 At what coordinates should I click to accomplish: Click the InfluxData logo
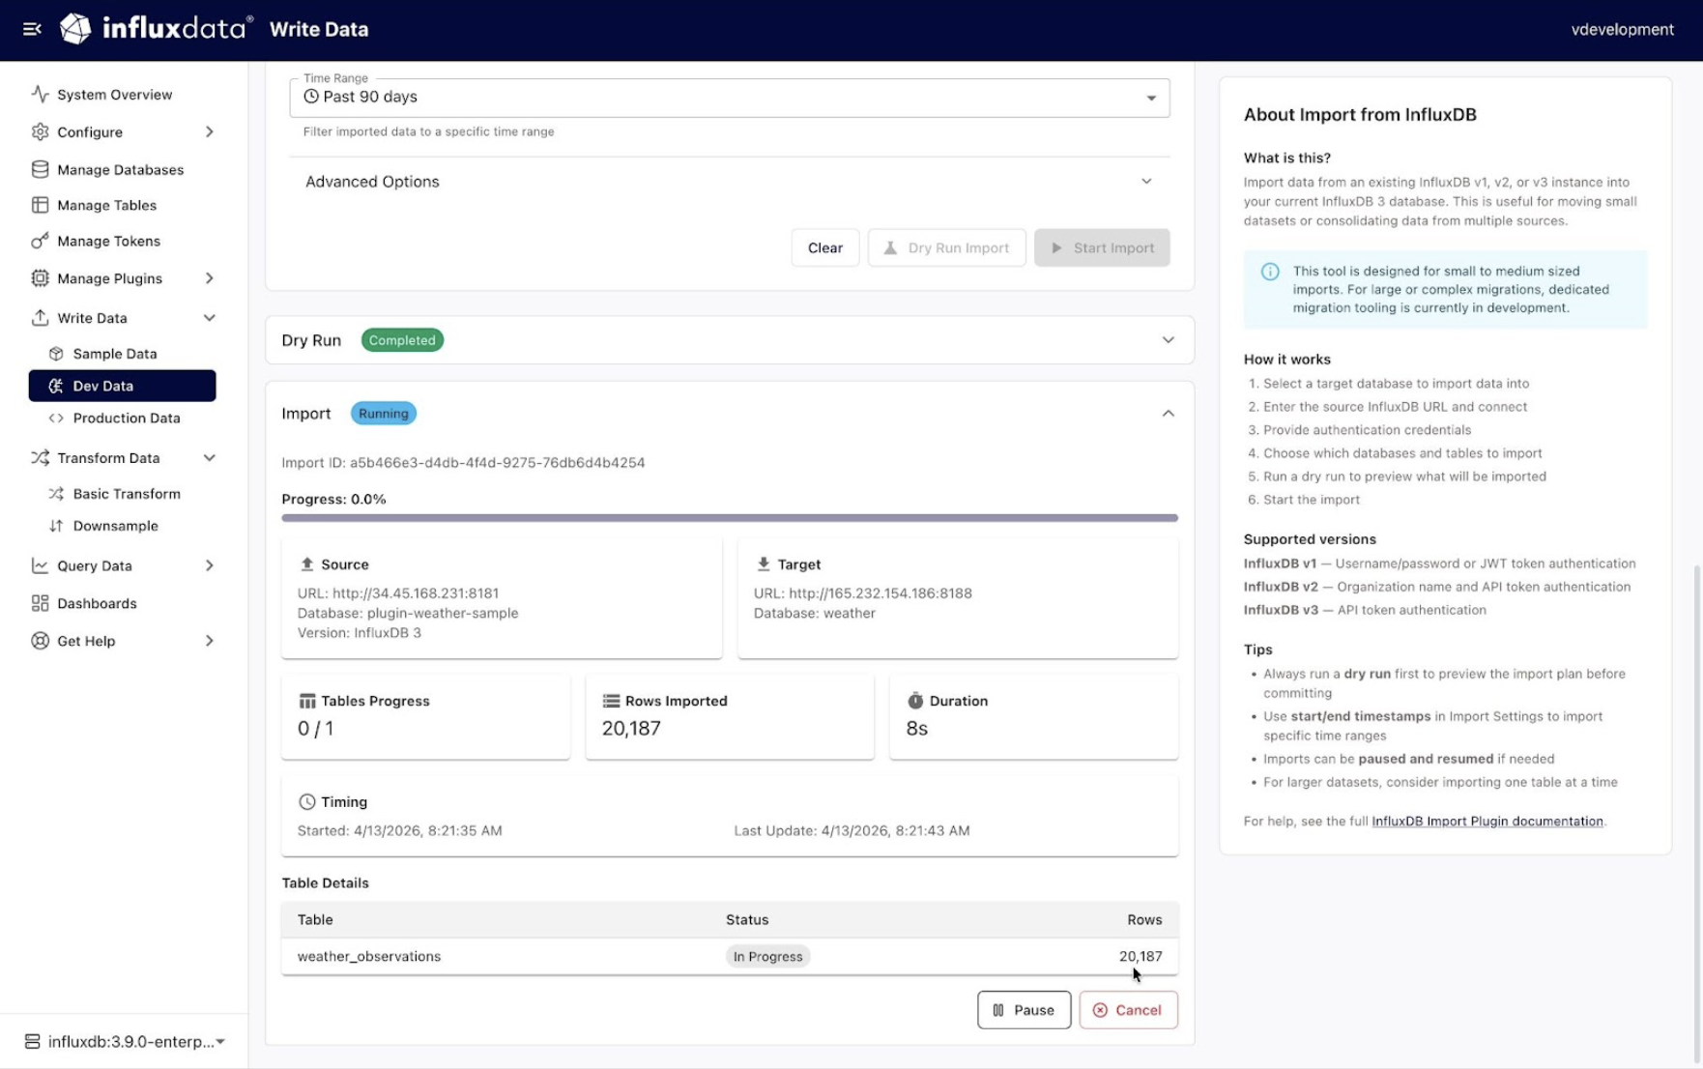[x=157, y=29]
